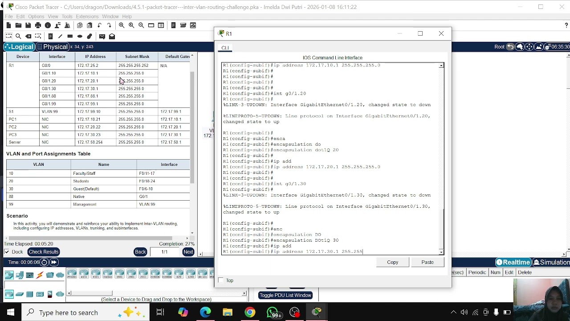
Task: Open the File menu
Action: click(9, 16)
